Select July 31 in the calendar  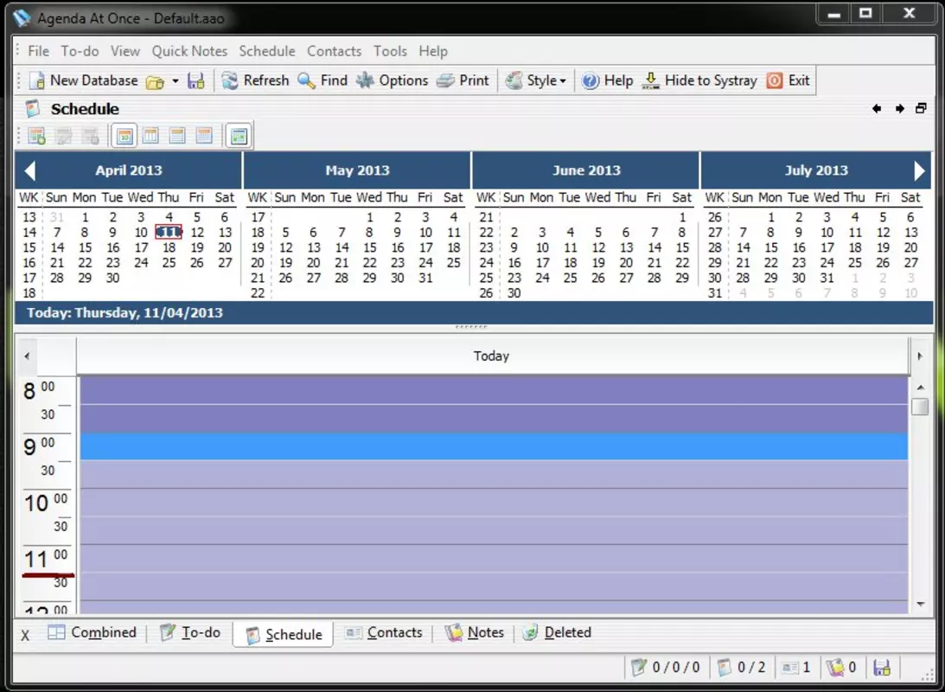(x=827, y=278)
